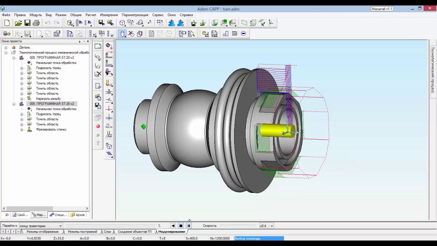Select Начальная точка обработки under first program

pos(56,63)
